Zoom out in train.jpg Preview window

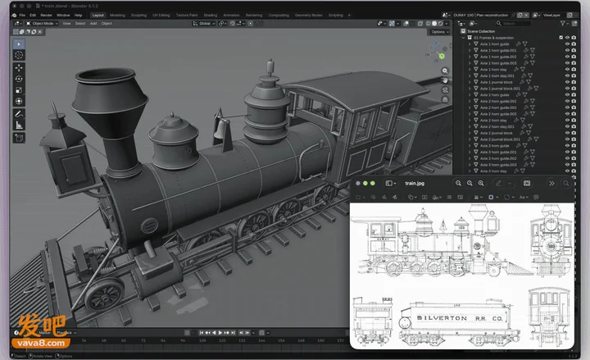(458, 184)
